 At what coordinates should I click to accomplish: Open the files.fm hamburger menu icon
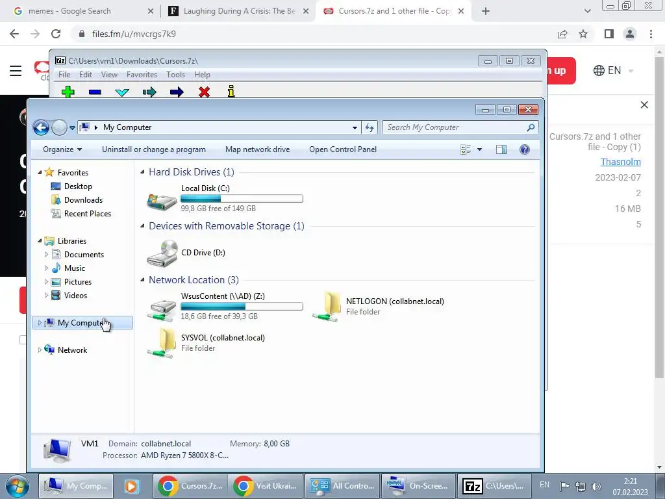(16, 70)
